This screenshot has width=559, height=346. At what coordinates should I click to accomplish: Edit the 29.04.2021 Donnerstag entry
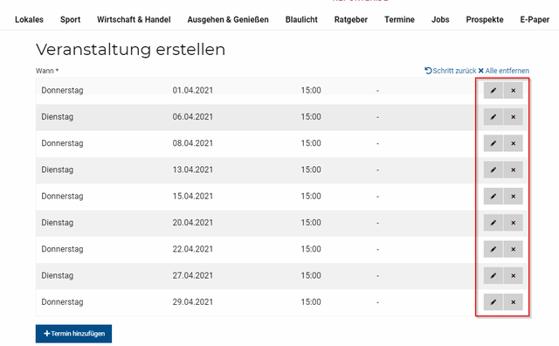[493, 301]
